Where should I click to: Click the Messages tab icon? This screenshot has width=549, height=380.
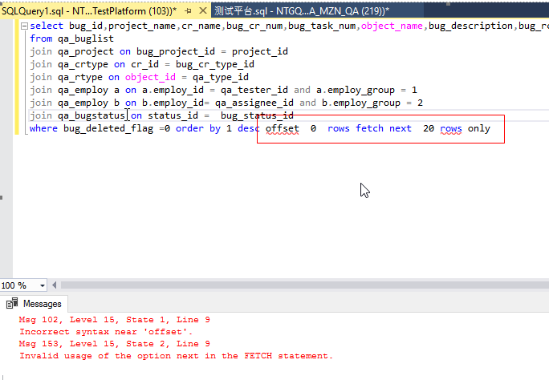12,304
